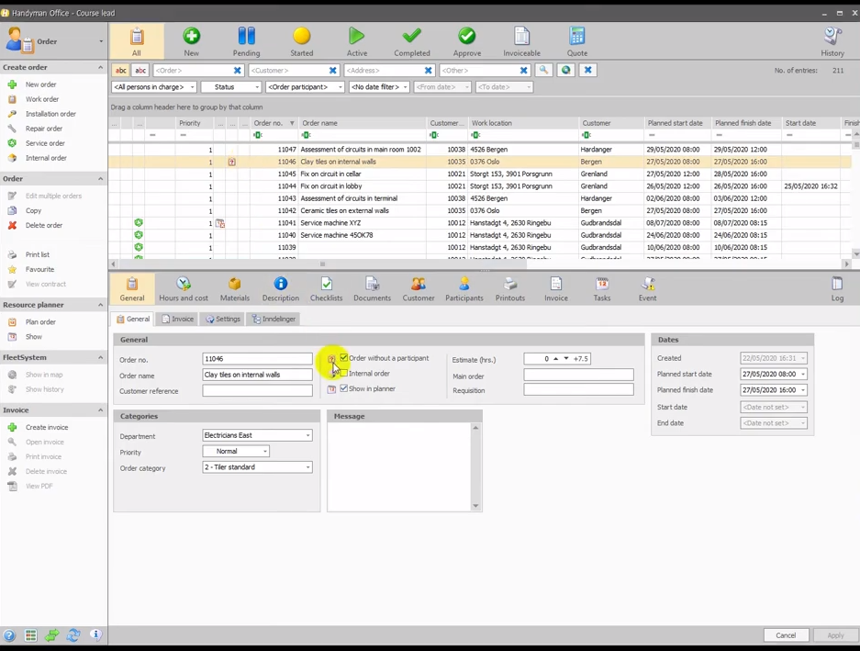Click the Customer reference input field
Viewport: 860px width, 651px height.
pyautogui.click(x=257, y=390)
